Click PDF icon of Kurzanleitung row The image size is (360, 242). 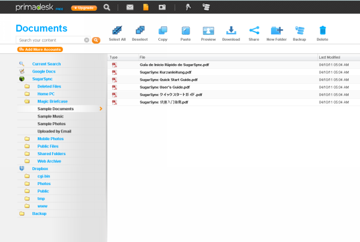click(115, 72)
